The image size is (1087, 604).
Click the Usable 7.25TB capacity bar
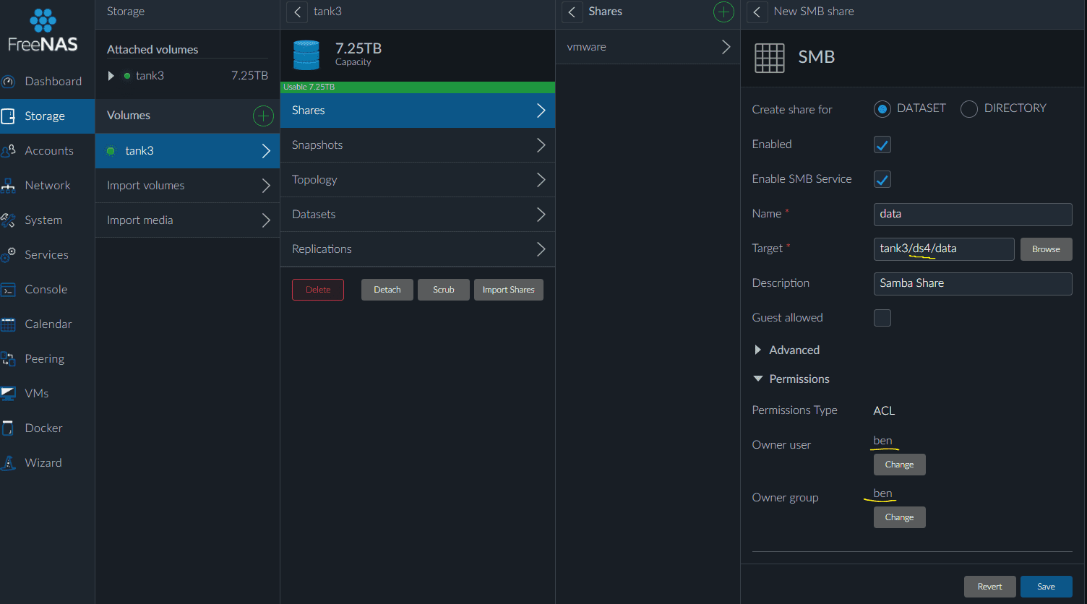418,87
